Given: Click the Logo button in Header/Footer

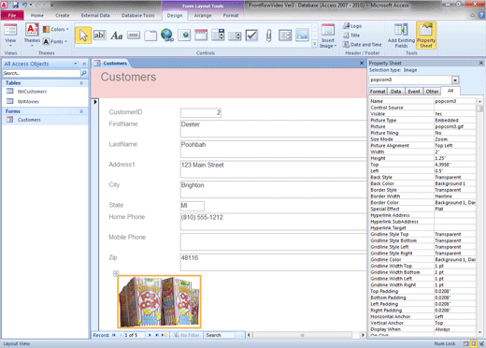Looking at the screenshot, I should [x=352, y=26].
